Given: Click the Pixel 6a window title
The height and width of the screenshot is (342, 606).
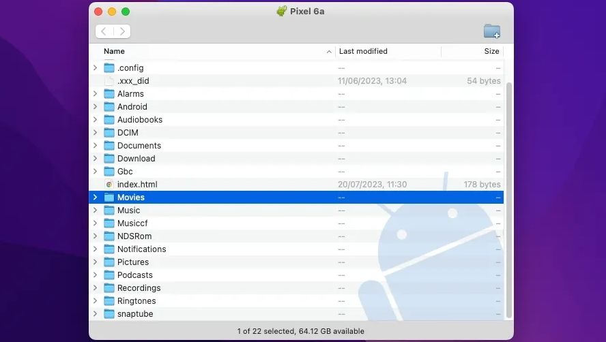Looking at the screenshot, I should 307,11.
